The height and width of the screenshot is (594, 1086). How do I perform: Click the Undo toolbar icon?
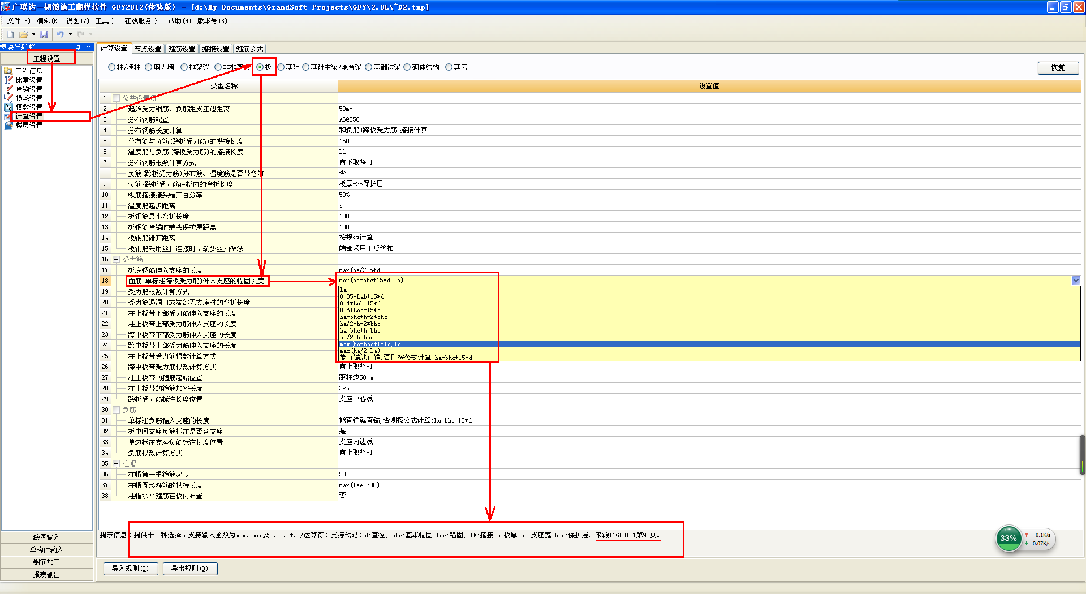(x=61, y=35)
